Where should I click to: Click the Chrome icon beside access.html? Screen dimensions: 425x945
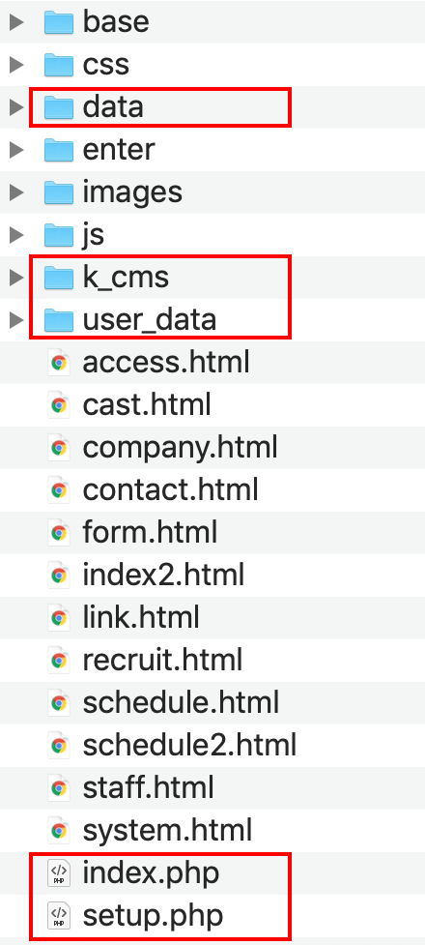(x=59, y=363)
